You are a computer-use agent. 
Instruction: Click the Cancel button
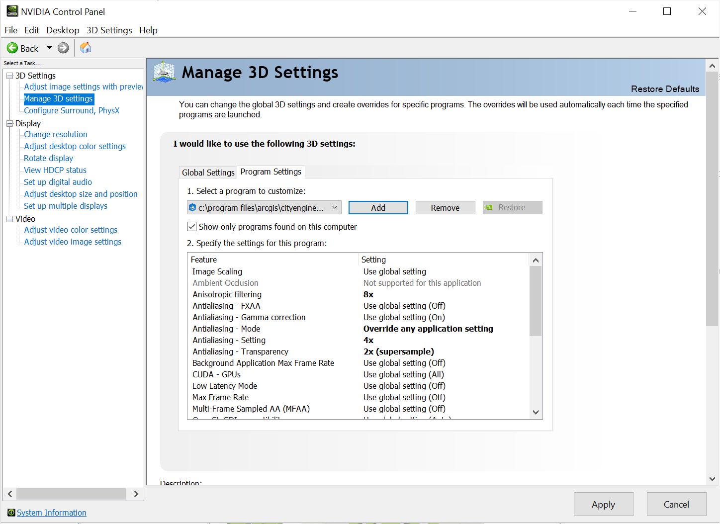tap(677, 505)
